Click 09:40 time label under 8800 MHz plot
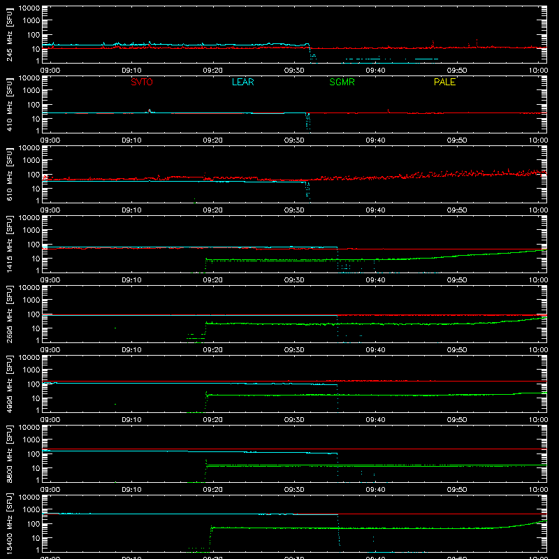The width and height of the screenshot is (559, 559). 375,490
